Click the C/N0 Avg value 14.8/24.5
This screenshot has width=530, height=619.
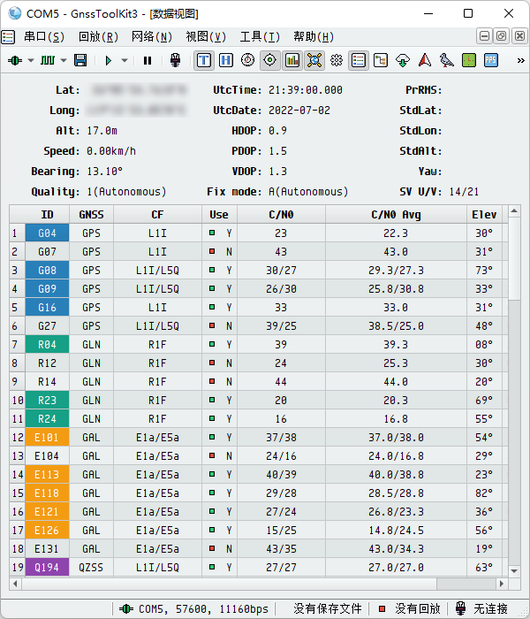(x=396, y=530)
